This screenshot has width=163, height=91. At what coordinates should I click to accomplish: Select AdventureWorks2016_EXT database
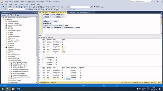tap(15, 25)
